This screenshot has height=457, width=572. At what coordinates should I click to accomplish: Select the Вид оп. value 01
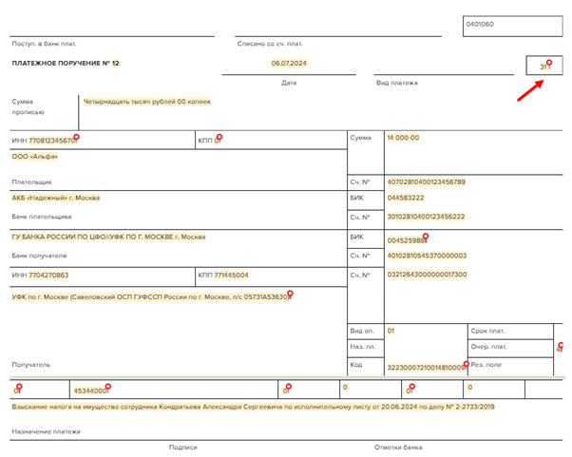[391, 332]
